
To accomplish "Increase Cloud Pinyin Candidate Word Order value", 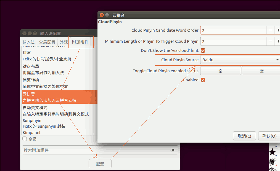I will [278, 30].
